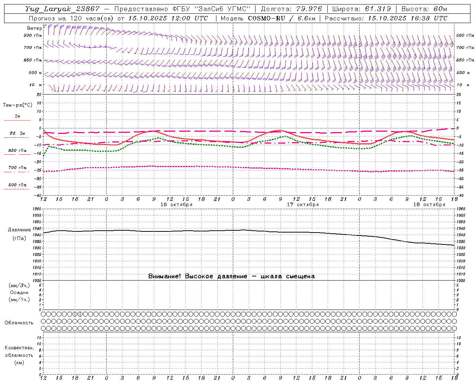Select the (гПа) pressure unit label
Image resolution: width=476 pixels, height=381 pixels.
(x=19, y=238)
